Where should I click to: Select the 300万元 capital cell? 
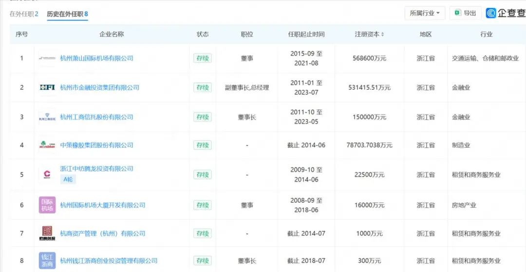coord(369,261)
